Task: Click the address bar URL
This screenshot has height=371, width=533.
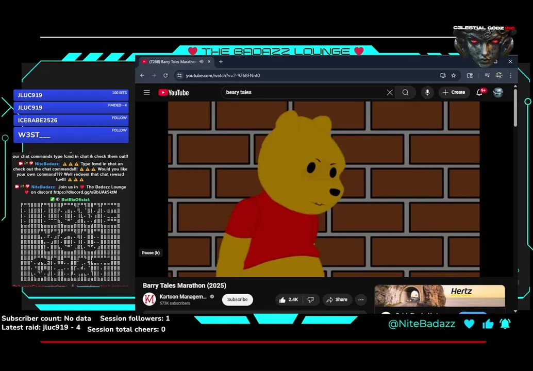Action: [x=223, y=75]
